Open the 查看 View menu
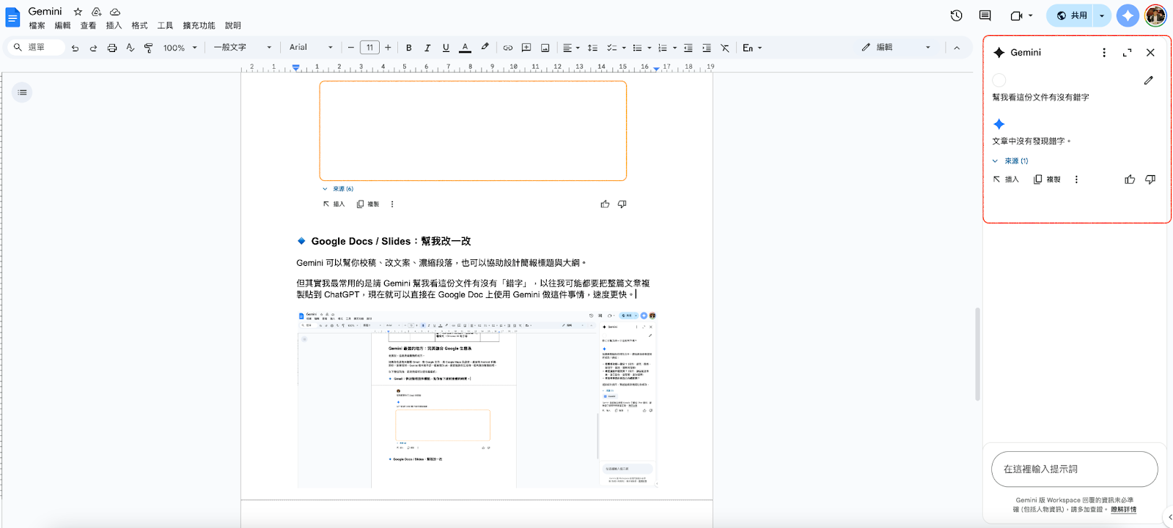 click(88, 26)
